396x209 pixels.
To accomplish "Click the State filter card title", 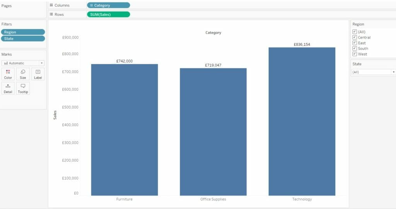I will [357, 64].
